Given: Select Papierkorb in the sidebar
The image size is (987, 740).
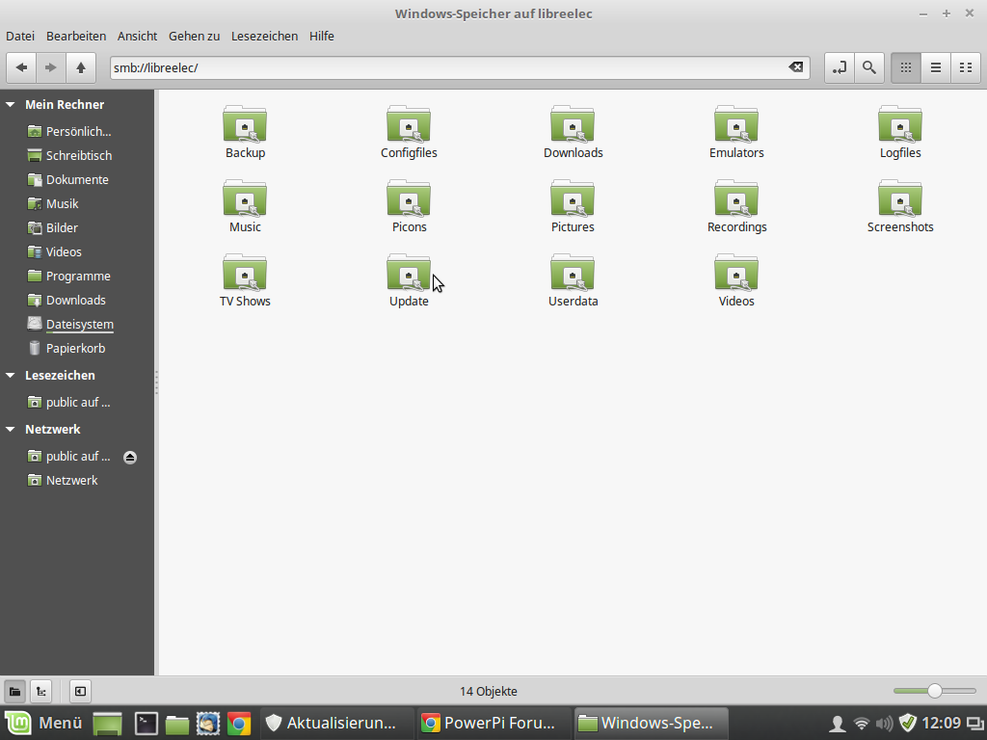Looking at the screenshot, I should coord(75,349).
